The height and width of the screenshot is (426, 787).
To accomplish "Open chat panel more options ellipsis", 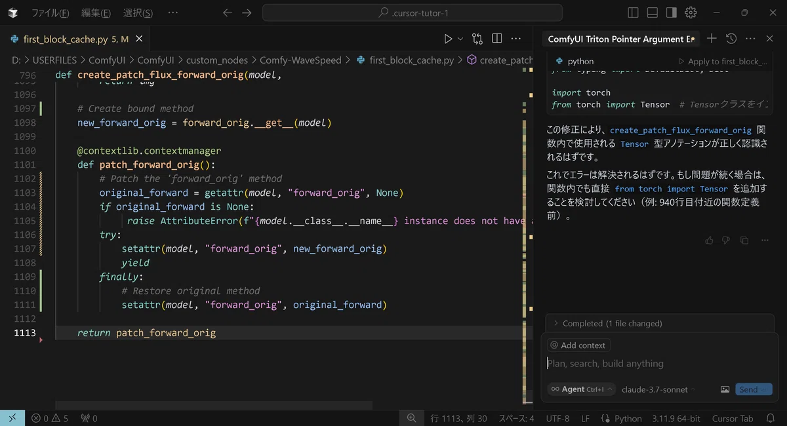I will tap(750, 39).
